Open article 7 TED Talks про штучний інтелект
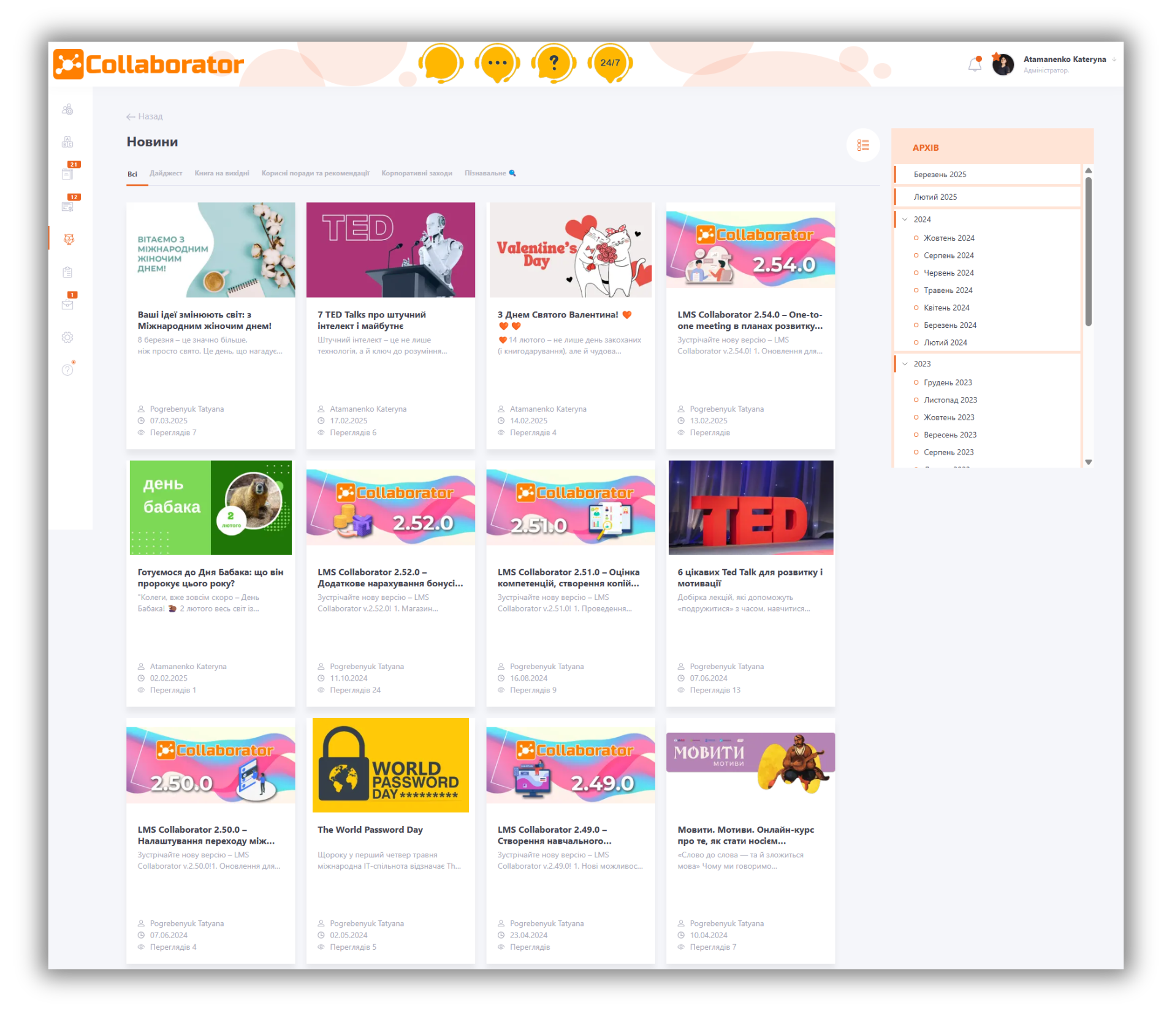Screen dimensions: 1172x1011 pos(371,320)
